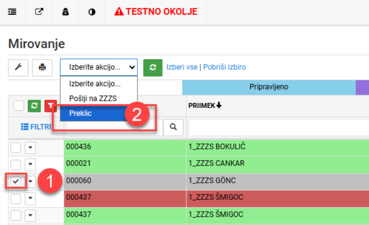Focus the filter input beside search button
Screen dimensions: 369x225
(114, 127)
